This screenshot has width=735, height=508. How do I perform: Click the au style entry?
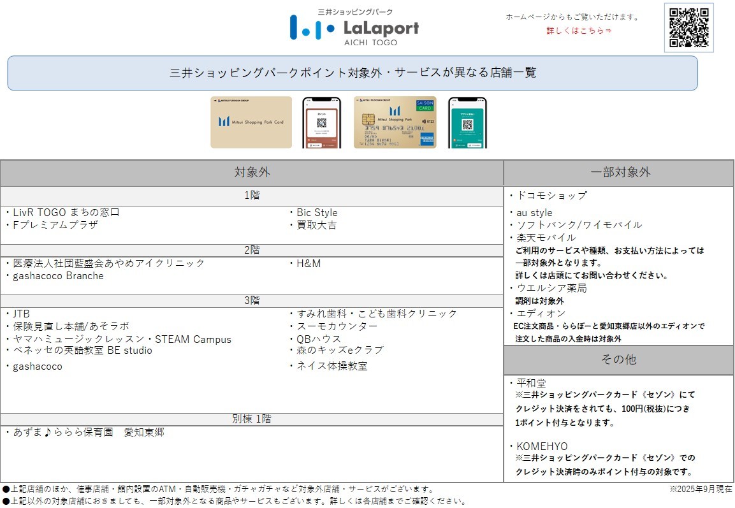coord(534,213)
